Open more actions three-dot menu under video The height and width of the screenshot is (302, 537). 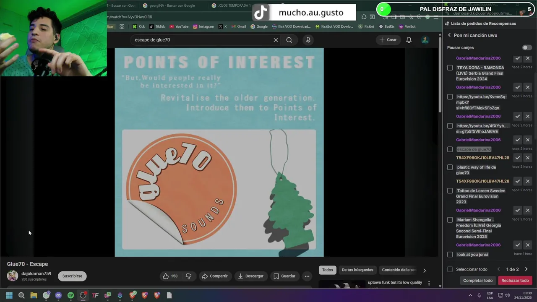(x=307, y=276)
